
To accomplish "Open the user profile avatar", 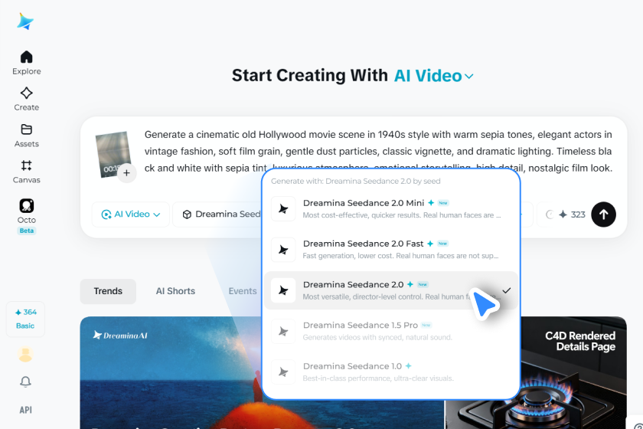I will [25, 354].
